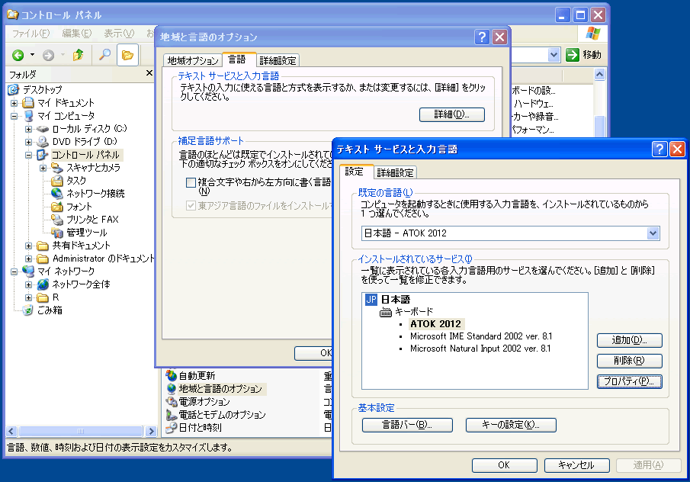Screen dimensions: 690x482
Task: Expand the スキャナとカメラ tree node
Action: tap(43, 168)
